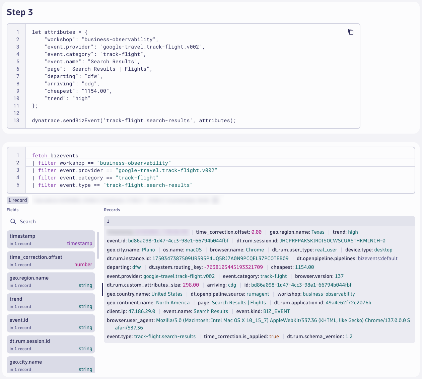
Task: Click the "cheapest": "1154.00" code line
Action: pos(78,91)
